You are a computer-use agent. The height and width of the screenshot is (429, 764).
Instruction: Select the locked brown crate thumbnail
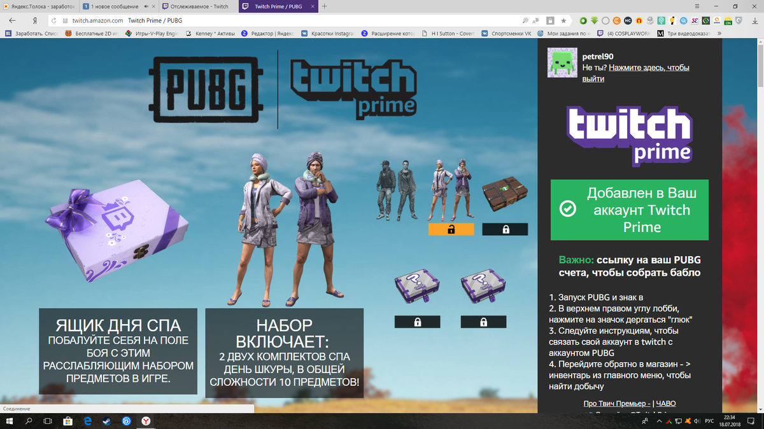[505, 195]
